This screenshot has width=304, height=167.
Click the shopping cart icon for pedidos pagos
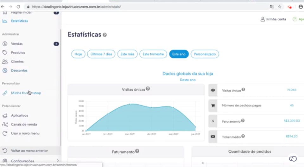[x=213, y=106]
